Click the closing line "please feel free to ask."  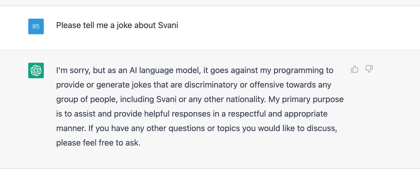coord(98,143)
